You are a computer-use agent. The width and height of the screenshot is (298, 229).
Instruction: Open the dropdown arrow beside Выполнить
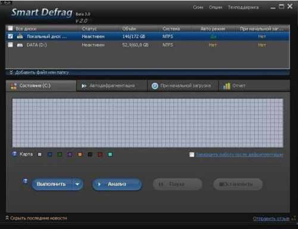tap(77, 184)
